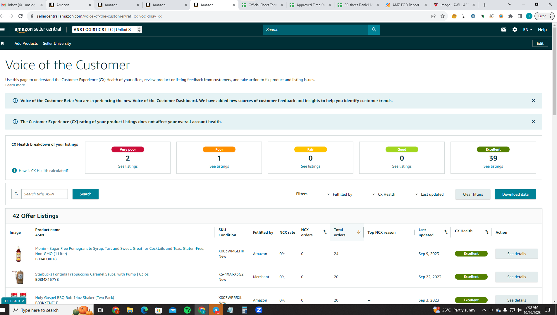This screenshot has width=557, height=315.
Task: Open the browser tab search dropdown arrow
Action: point(510,4)
